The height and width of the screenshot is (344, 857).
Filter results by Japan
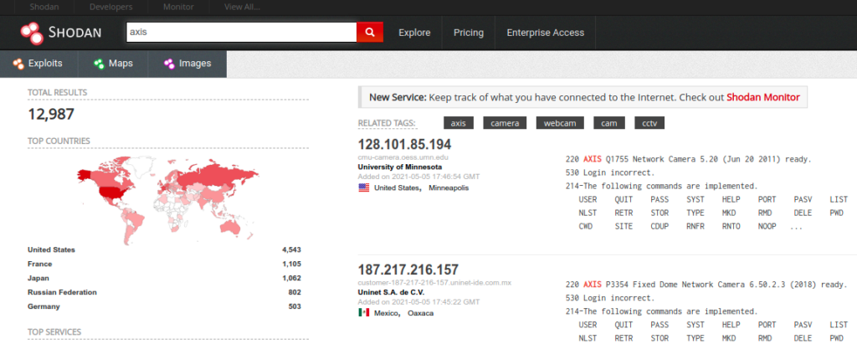37,278
